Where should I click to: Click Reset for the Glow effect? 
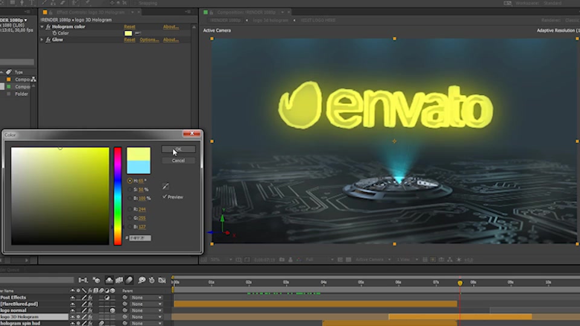[129, 40]
